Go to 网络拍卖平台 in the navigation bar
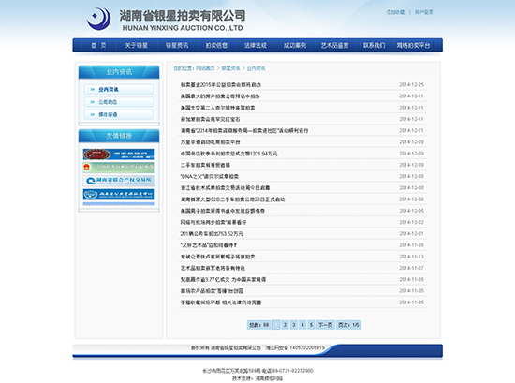 413,45
